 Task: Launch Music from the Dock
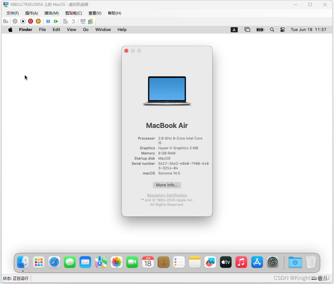pos(241,262)
